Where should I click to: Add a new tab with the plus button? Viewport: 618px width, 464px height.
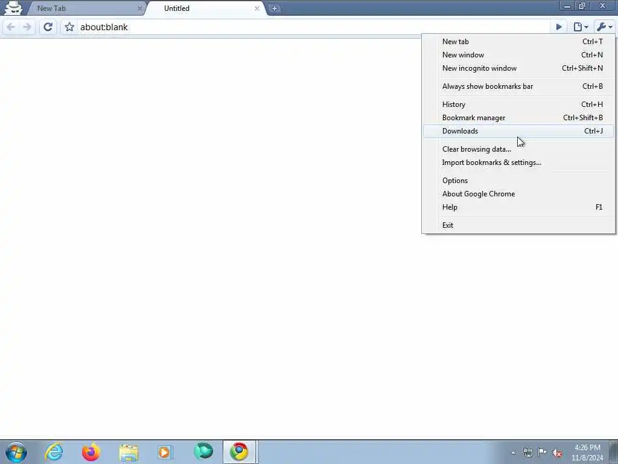click(275, 8)
